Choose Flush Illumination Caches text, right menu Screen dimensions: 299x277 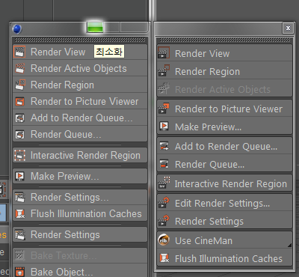(x=229, y=258)
